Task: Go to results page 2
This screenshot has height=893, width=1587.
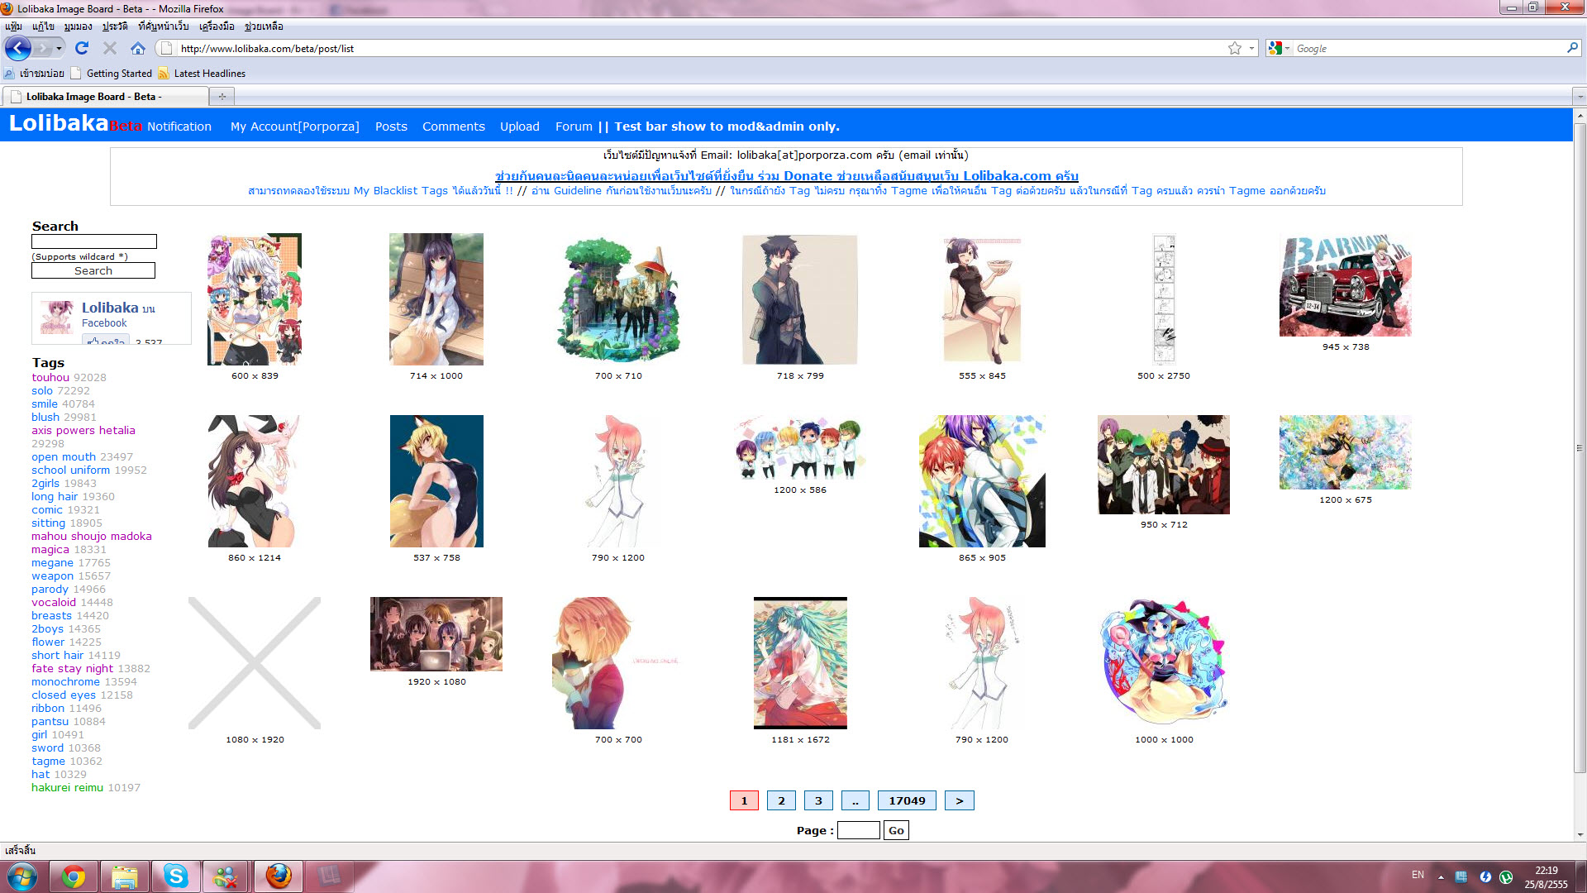Action: (x=781, y=800)
